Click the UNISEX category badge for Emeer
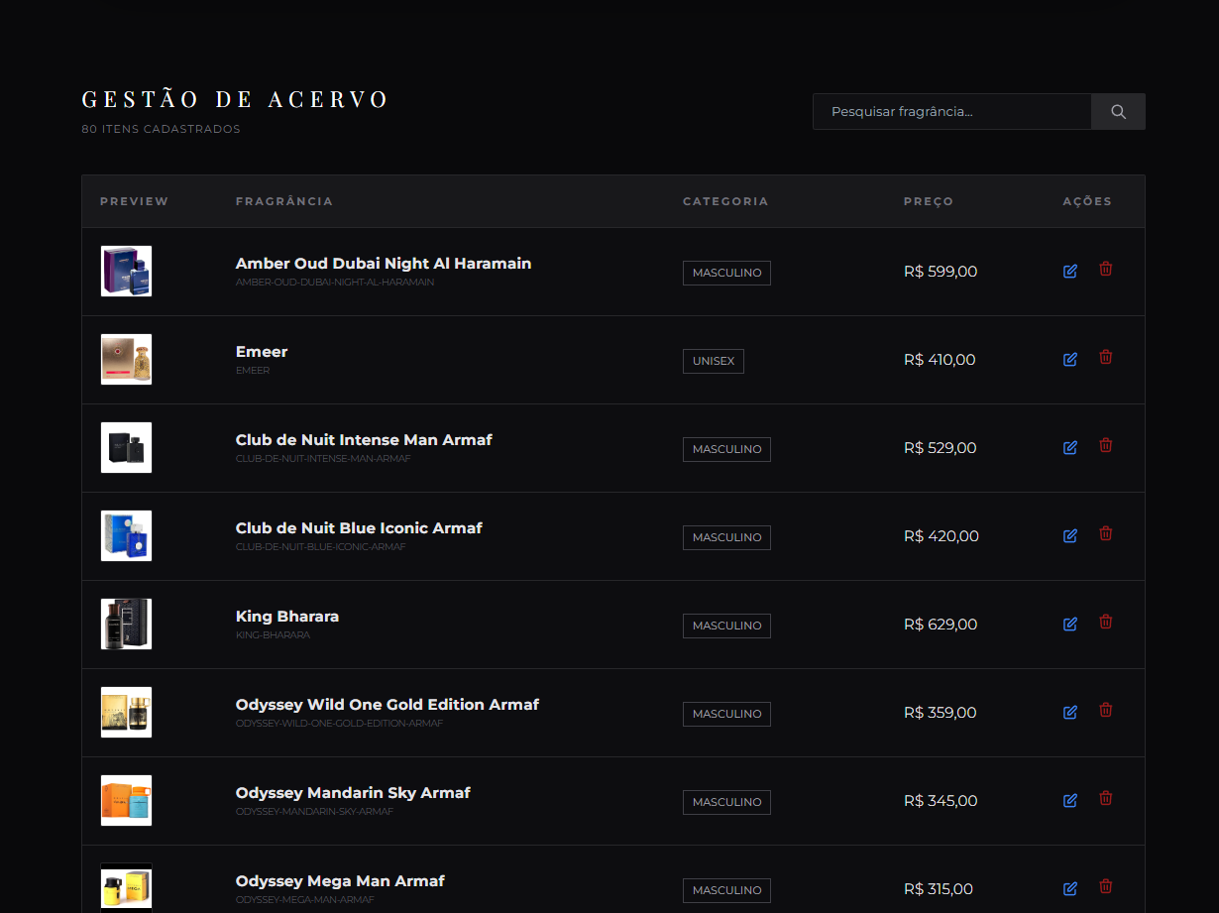Screen dimensions: 1219x913 (714, 361)
